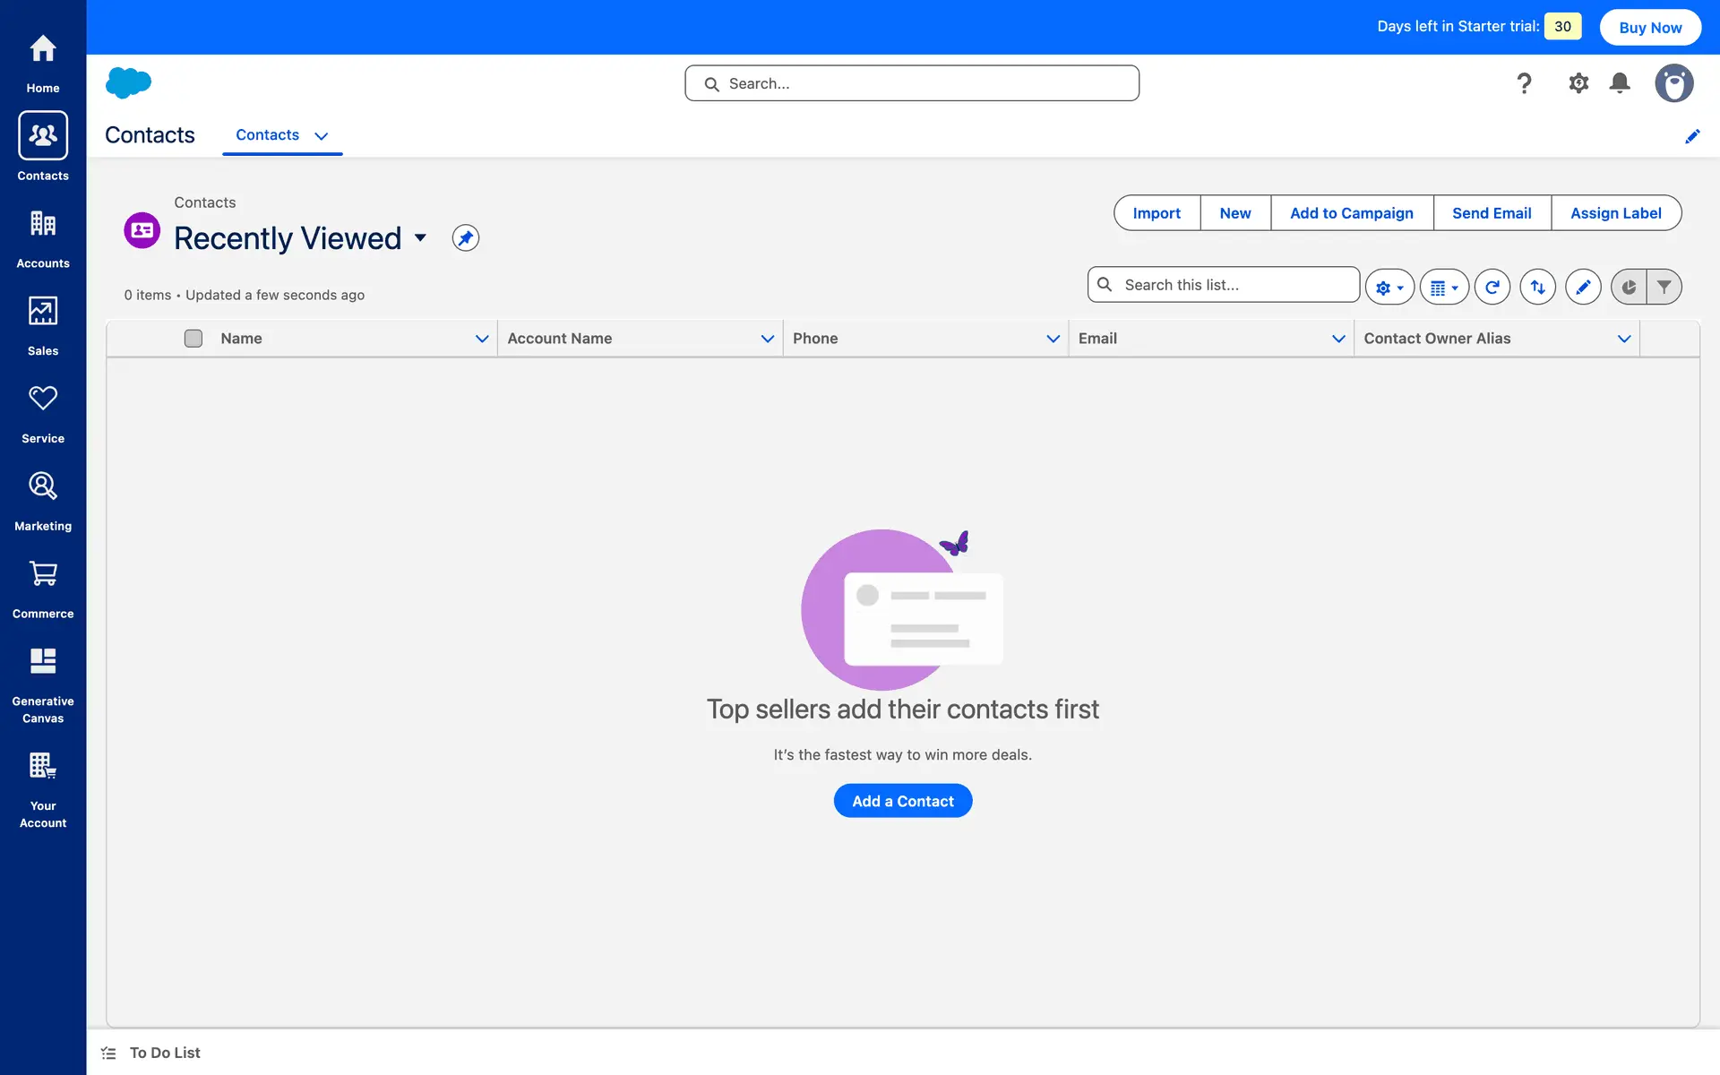Pin the Recently Viewed list view
Screen dimensions: 1720x1075
tap(465, 238)
